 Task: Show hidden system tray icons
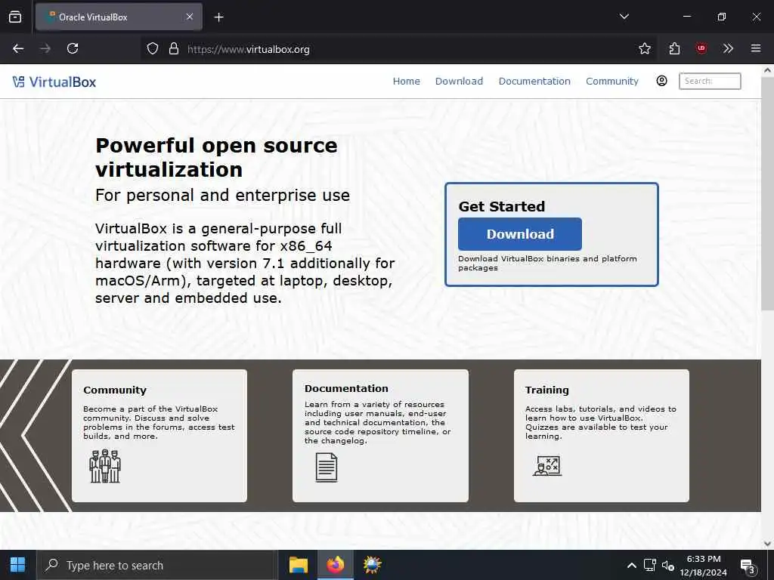tap(631, 566)
